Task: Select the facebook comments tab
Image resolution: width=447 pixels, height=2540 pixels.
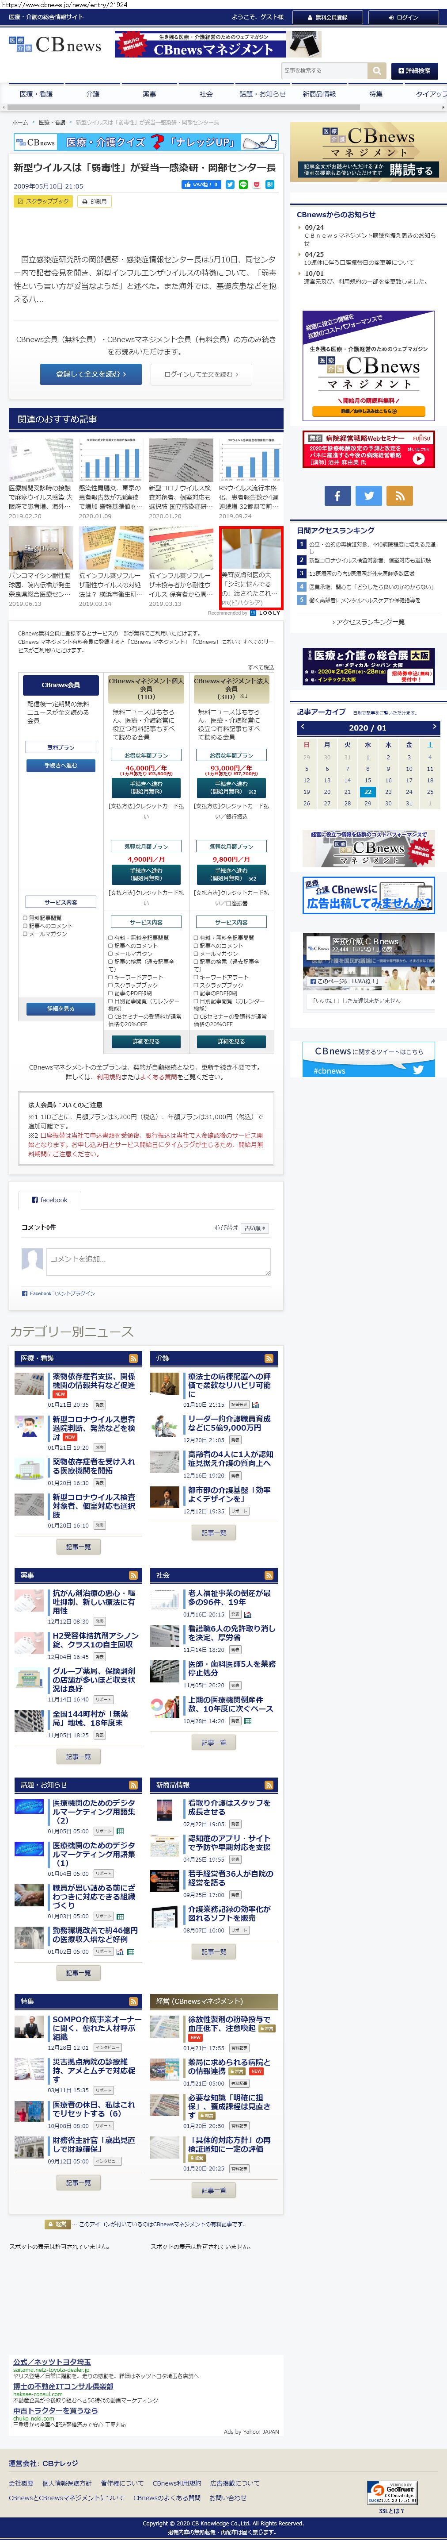Action: pyautogui.click(x=49, y=1200)
